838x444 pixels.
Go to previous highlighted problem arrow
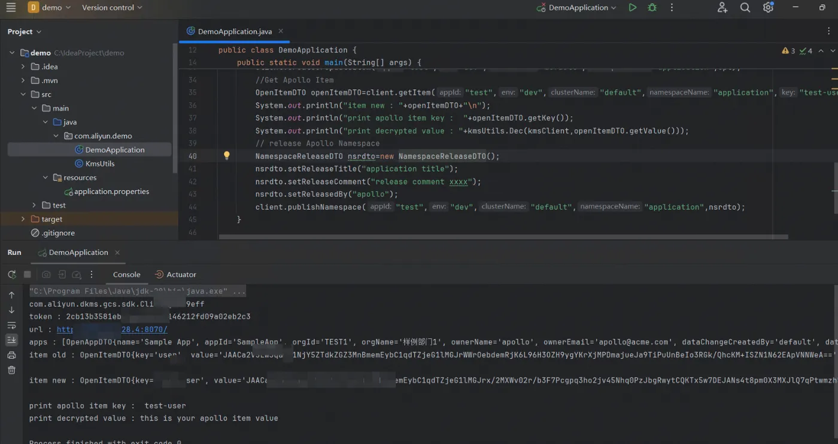[821, 51]
